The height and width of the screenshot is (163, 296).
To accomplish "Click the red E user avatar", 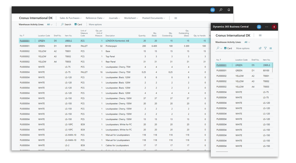I will pos(274,27).
